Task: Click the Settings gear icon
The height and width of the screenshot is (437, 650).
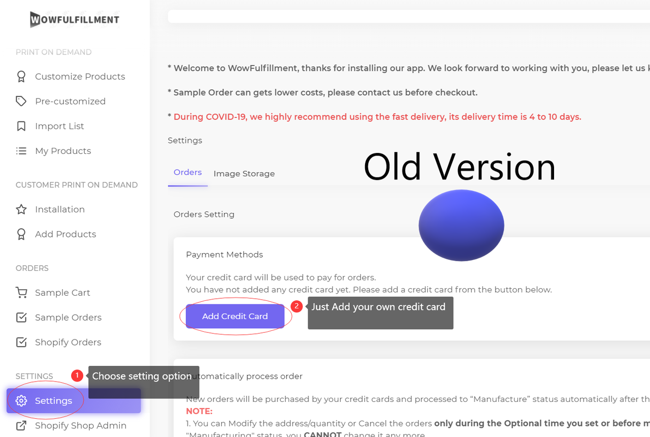Action: (21, 401)
